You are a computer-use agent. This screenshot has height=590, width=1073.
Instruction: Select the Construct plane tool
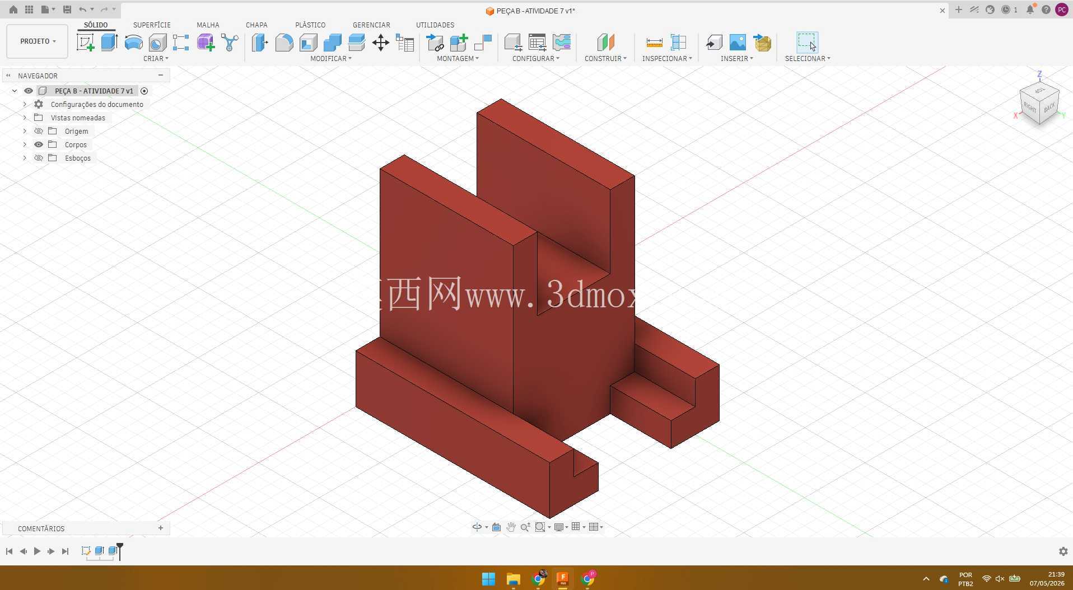(605, 43)
